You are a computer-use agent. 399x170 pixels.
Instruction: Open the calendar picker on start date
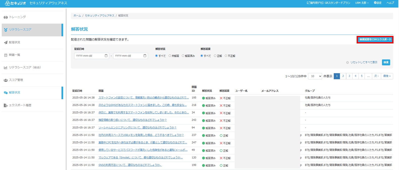point(106,56)
